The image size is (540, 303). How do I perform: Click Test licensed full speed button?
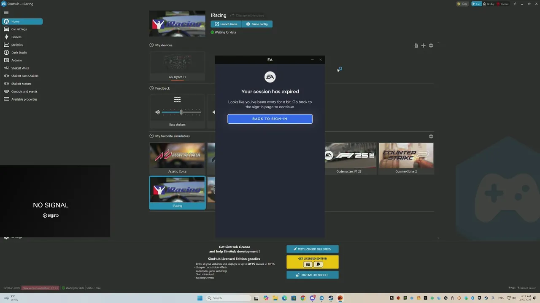[312, 249]
